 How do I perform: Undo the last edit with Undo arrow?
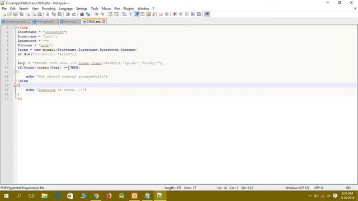[68, 14]
